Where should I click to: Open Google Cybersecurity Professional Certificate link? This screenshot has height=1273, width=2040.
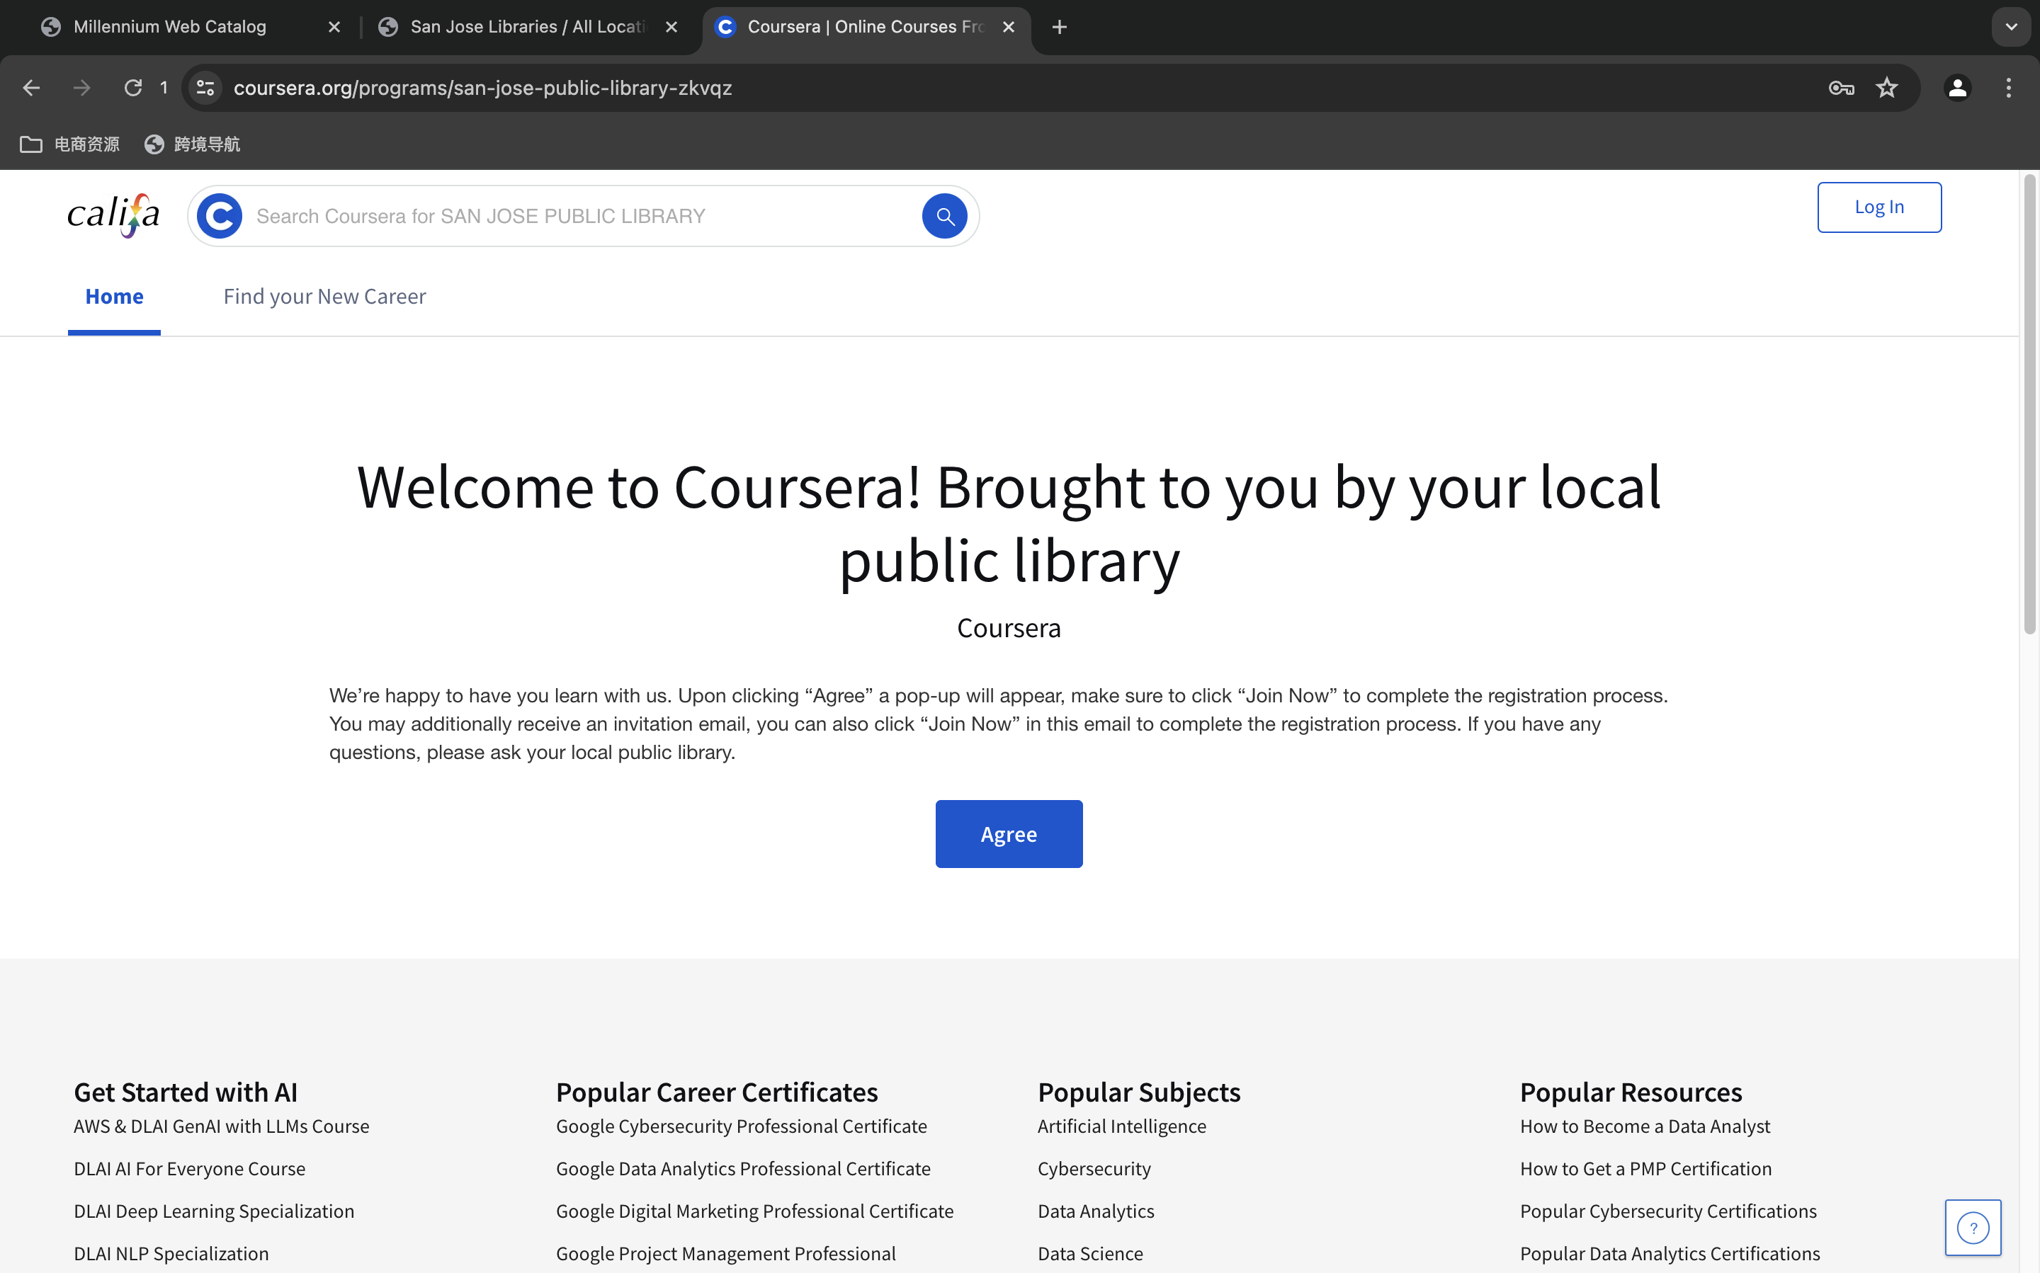tap(741, 1126)
